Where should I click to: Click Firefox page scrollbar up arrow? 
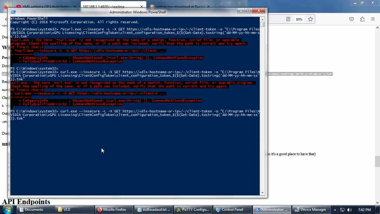[x=377, y=28]
